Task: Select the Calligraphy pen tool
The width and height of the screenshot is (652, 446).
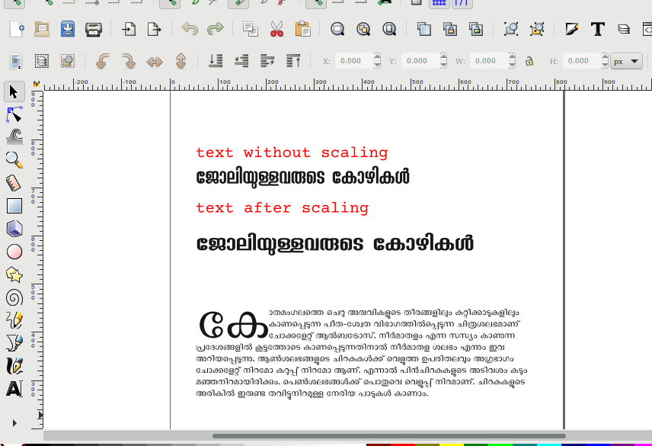Action: [x=14, y=366]
